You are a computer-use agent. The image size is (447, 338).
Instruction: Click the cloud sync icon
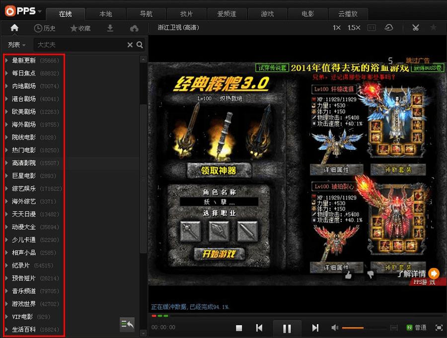(389, 28)
